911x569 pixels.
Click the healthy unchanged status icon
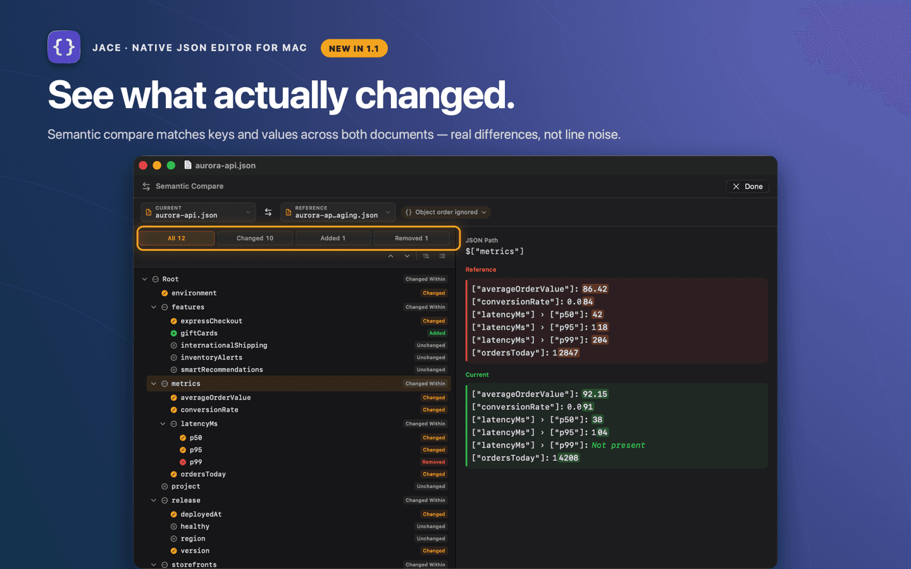pyautogui.click(x=173, y=527)
